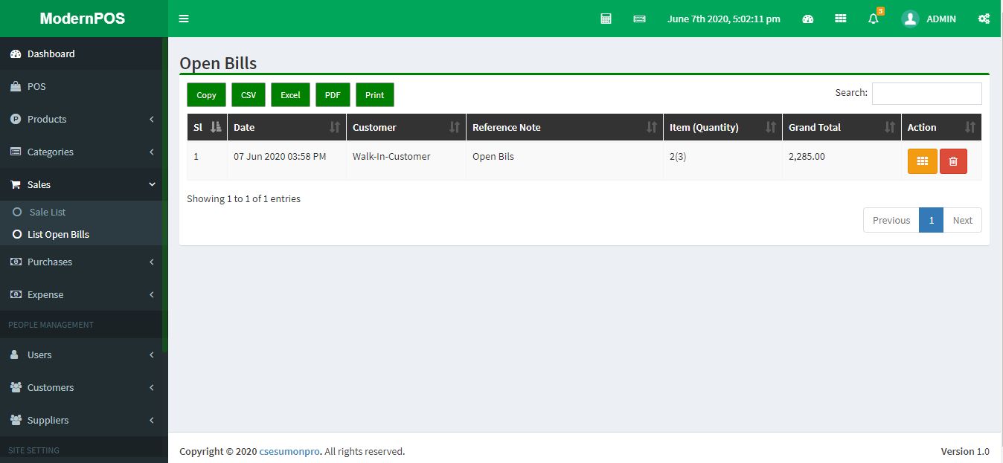Click the Showing 1 to 1 of 1 entries text
Screen dimensions: 1003x463
point(243,198)
